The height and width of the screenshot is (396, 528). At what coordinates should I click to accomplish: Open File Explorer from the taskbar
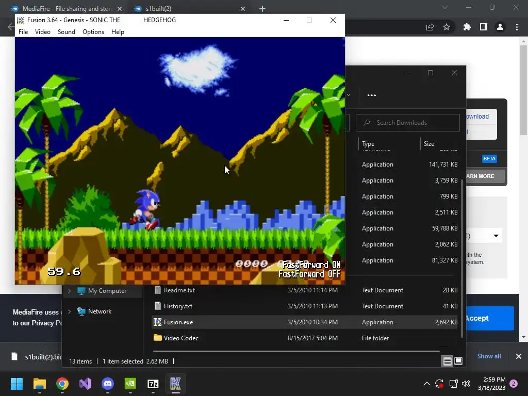40,384
